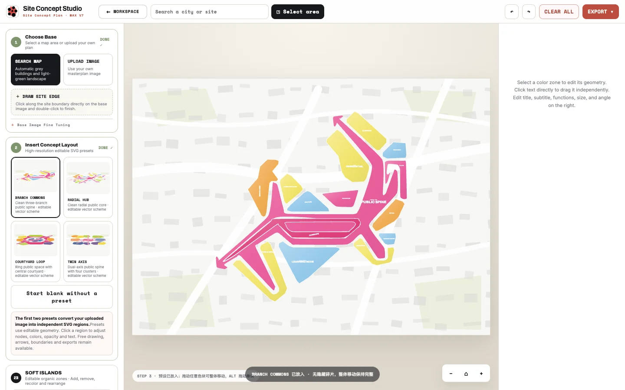Click the Select area button
This screenshot has width=625, height=390.
coord(298,12)
